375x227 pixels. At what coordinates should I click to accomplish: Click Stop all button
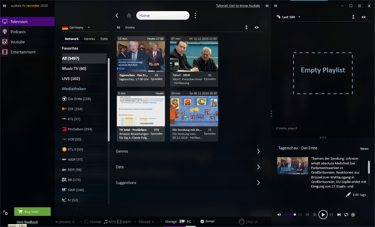(248, 222)
